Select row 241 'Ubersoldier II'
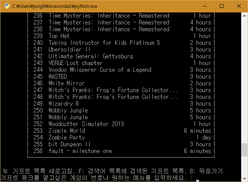Screen dimensions: 248x182 (x=121, y=50)
